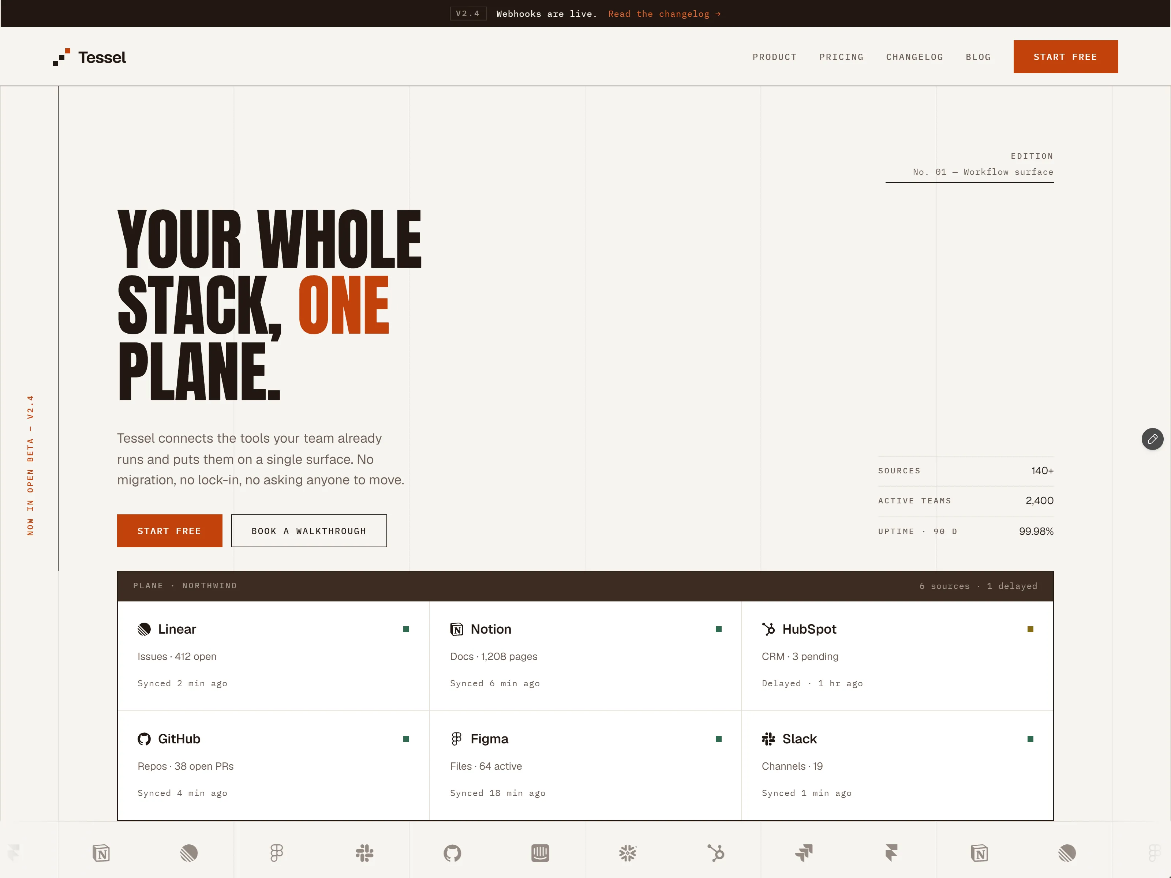Open the Product nav item
Screen dimensions: 1171x878
pos(774,57)
